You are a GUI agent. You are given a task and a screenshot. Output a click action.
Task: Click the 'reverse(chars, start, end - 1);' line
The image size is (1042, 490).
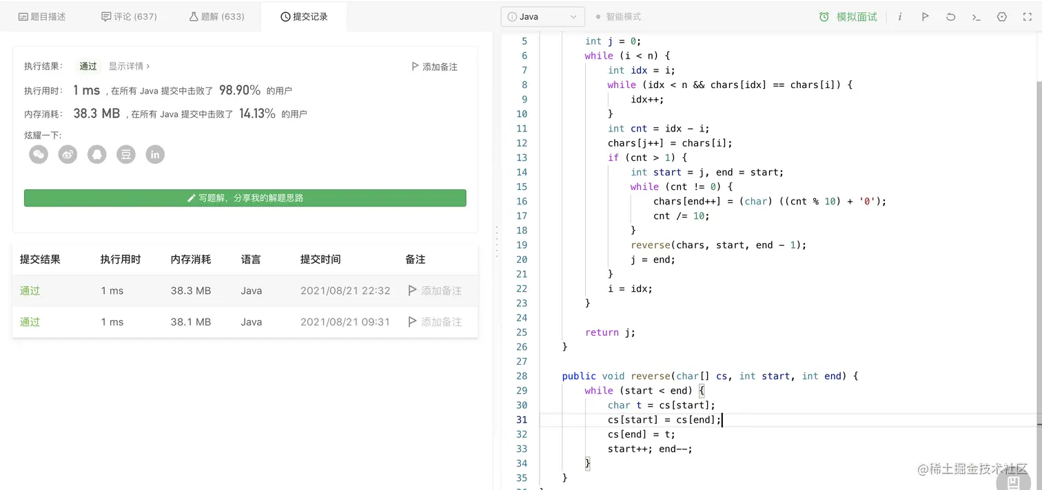718,245
